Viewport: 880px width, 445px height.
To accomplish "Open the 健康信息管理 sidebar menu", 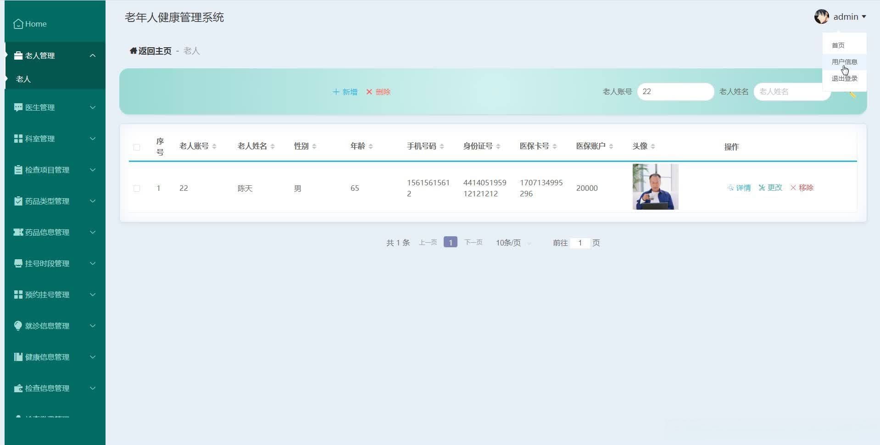I will 55,357.
